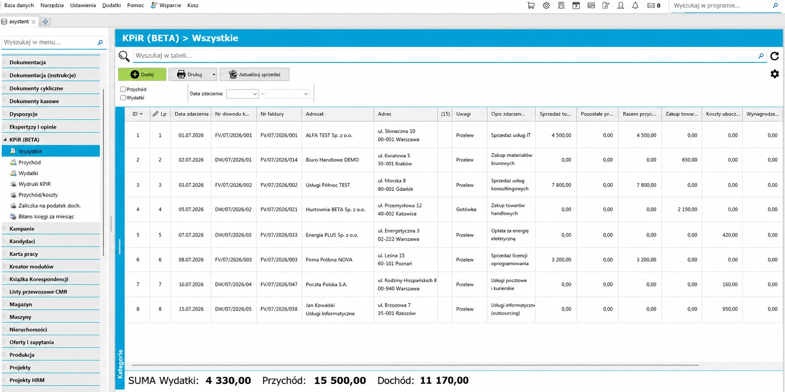The width and height of the screenshot is (785, 392).
Task: Open the Baza danych menu
Action: click(x=19, y=5)
